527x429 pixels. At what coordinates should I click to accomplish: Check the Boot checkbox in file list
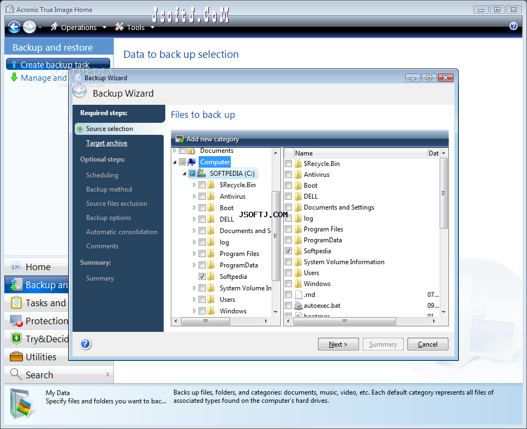pos(289,185)
